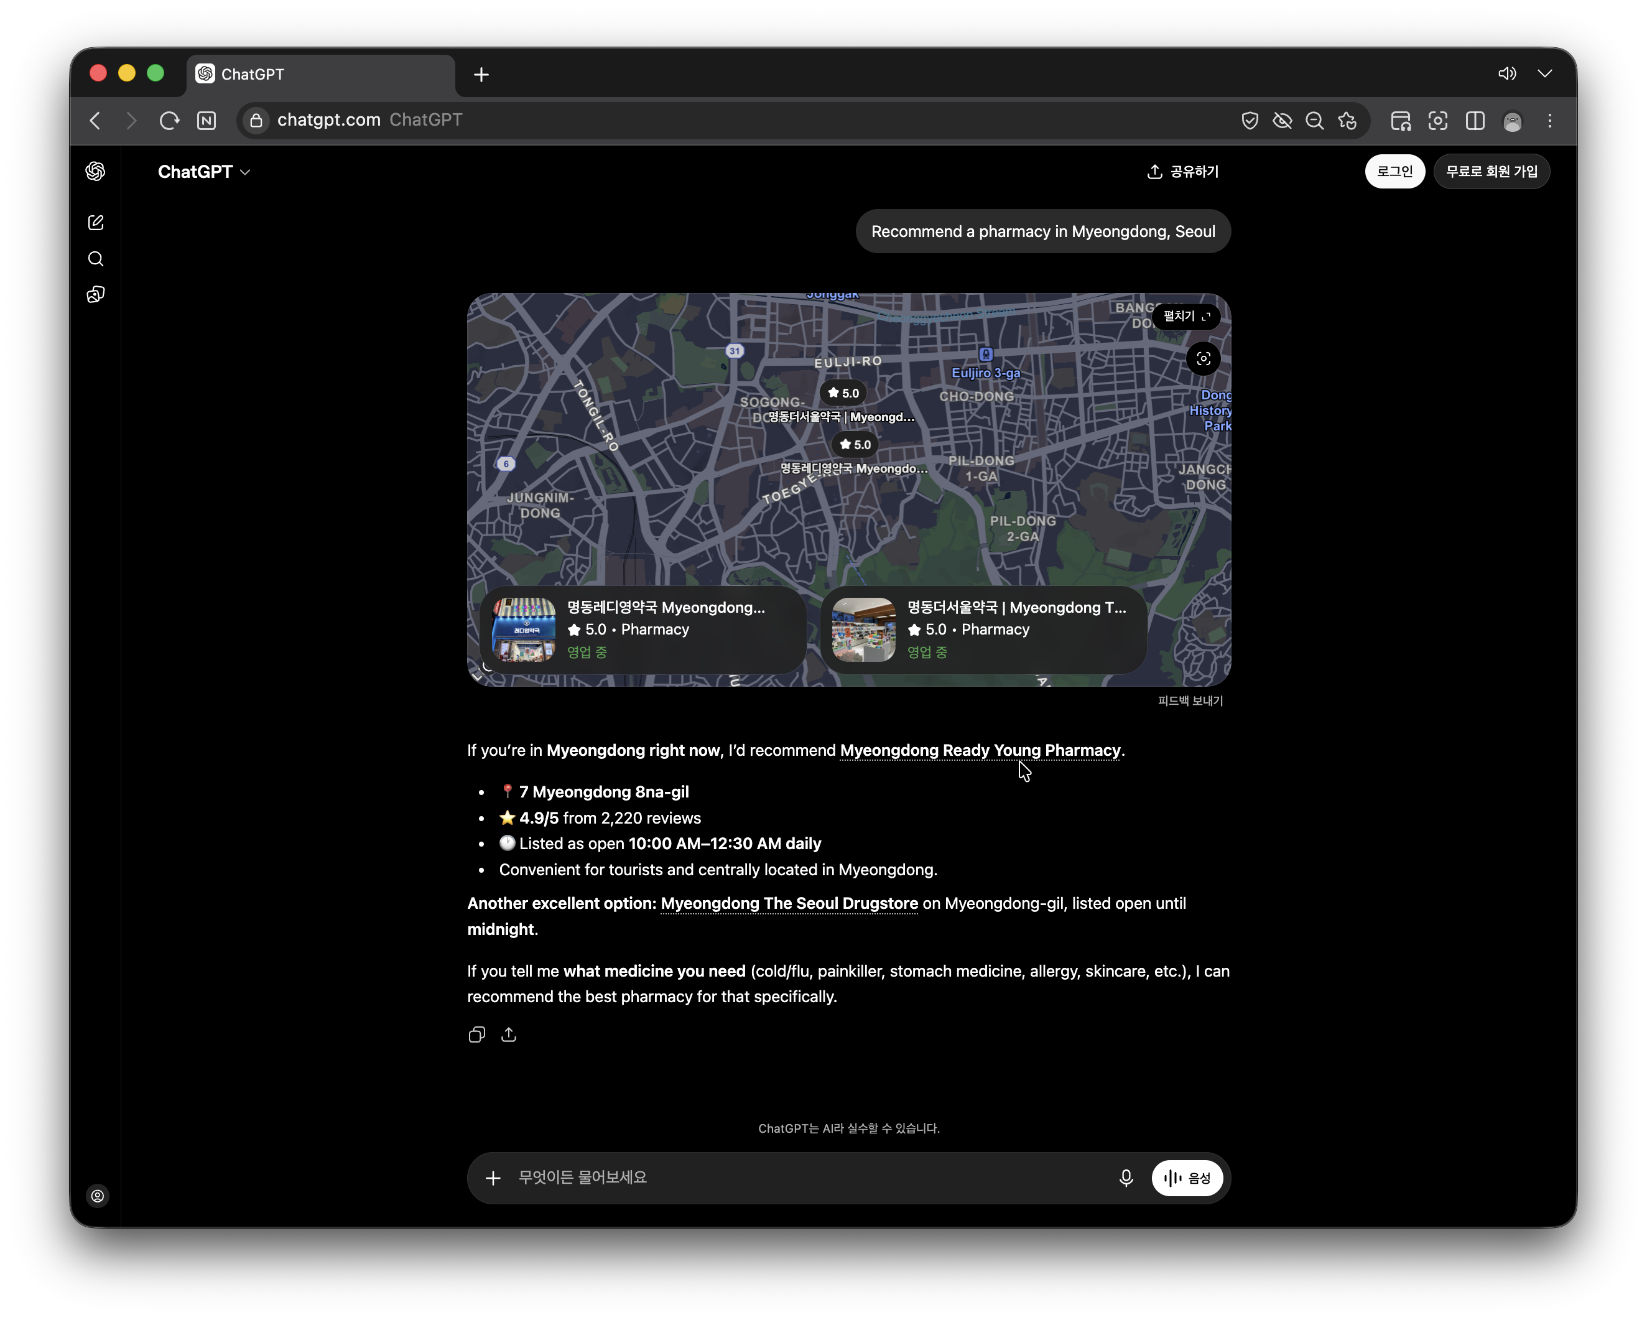Screen dimensions: 1647x1320
Task: Select the 명동더서울약국 5.0 map pin
Action: click(843, 393)
